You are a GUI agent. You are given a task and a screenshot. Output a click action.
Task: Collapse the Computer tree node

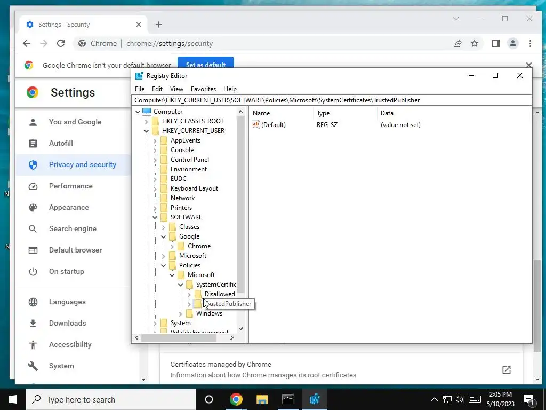(x=138, y=112)
